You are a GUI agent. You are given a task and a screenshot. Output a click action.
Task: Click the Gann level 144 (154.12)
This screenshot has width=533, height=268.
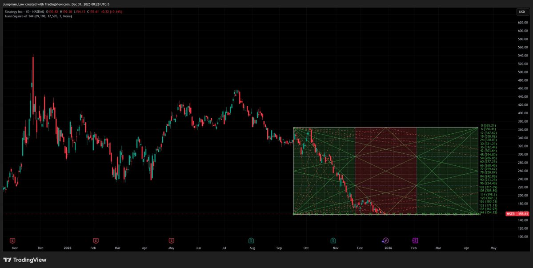tap(488, 212)
